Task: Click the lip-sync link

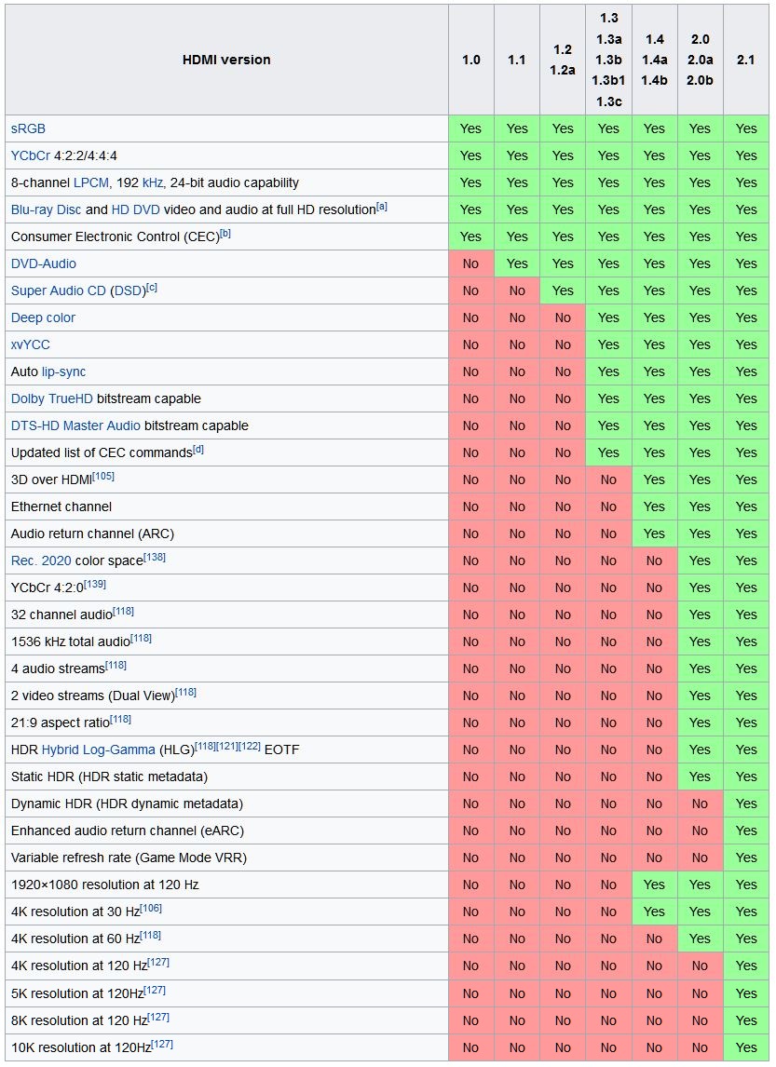Action: click(x=64, y=372)
